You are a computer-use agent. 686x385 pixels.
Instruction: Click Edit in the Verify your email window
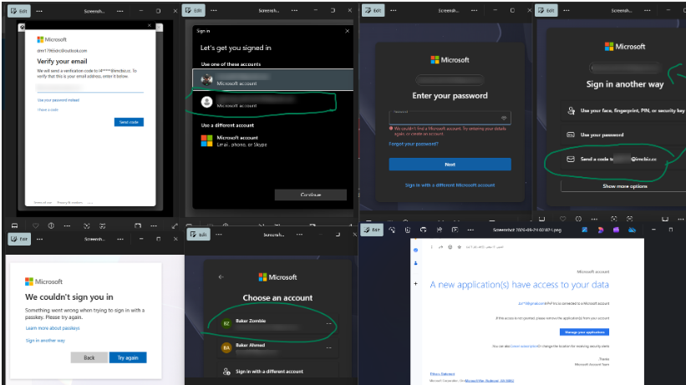pyautogui.click(x=19, y=11)
